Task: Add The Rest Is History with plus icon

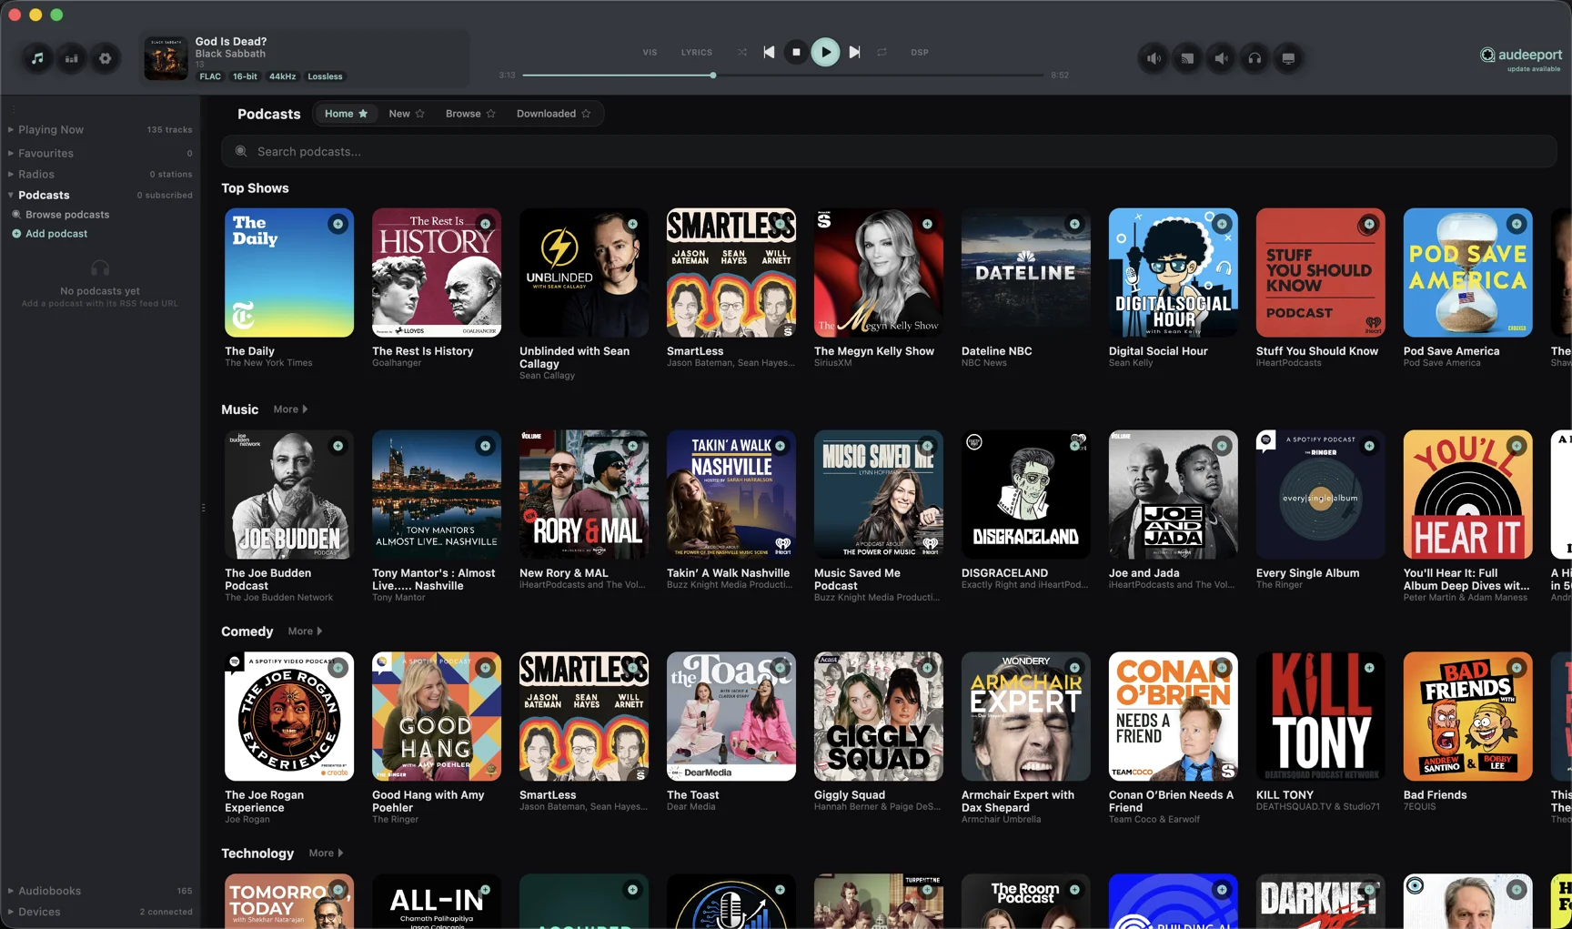Action: point(485,224)
